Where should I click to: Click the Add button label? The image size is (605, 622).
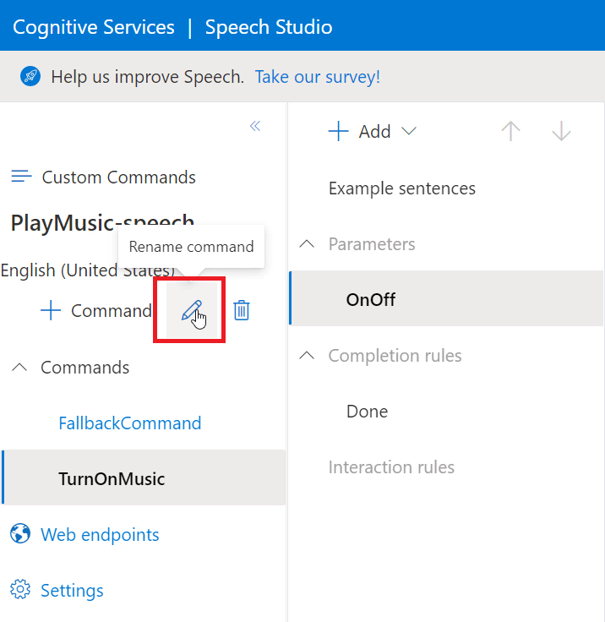(374, 131)
